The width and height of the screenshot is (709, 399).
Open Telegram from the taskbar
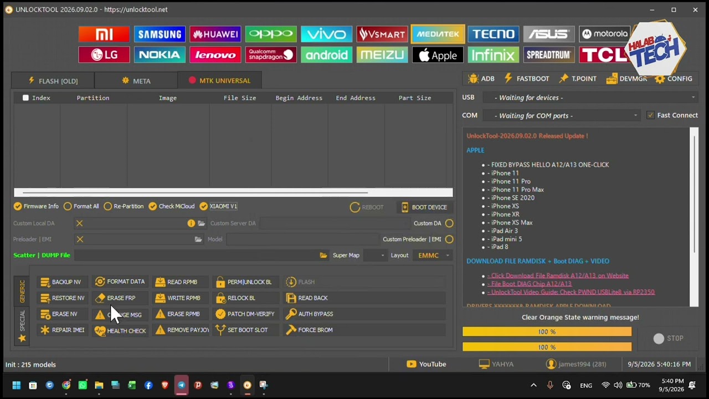(x=182, y=385)
